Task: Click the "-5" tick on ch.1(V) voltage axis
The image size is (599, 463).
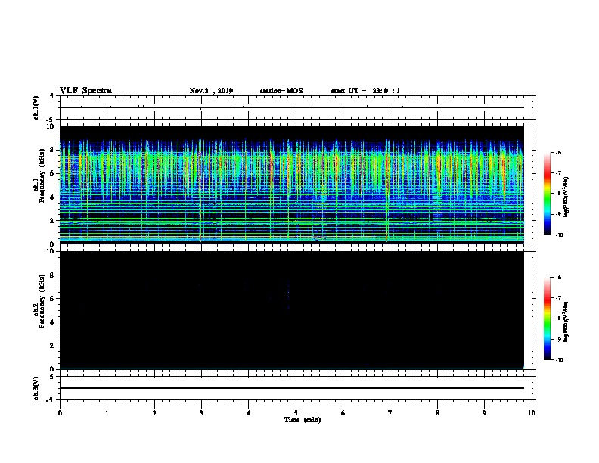Action: [51, 120]
